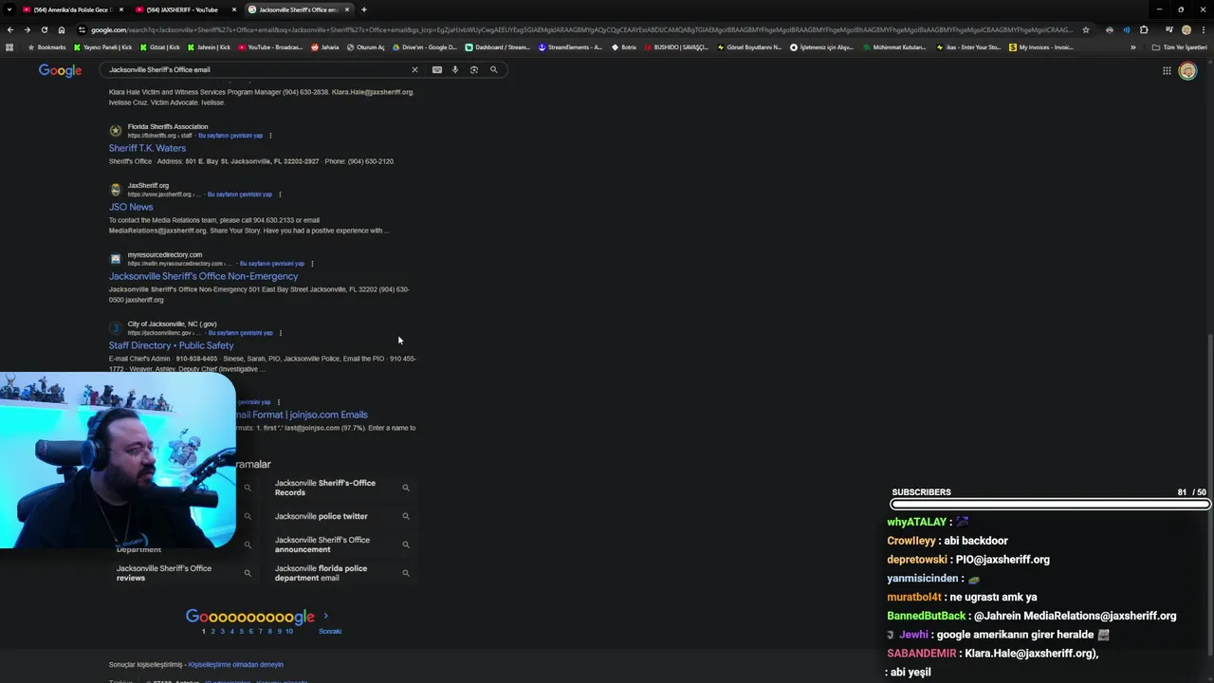
Task: Go to the browser home page
Action: [x=62, y=29]
